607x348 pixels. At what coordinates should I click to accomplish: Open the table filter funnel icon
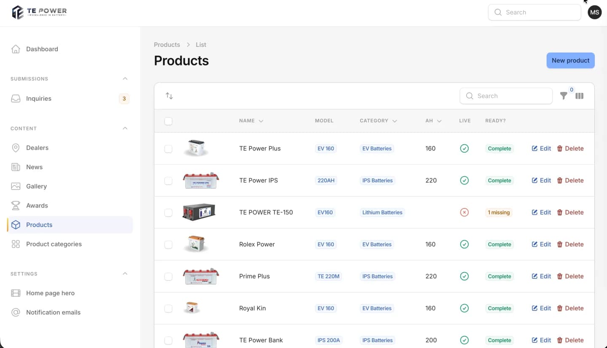564,96
